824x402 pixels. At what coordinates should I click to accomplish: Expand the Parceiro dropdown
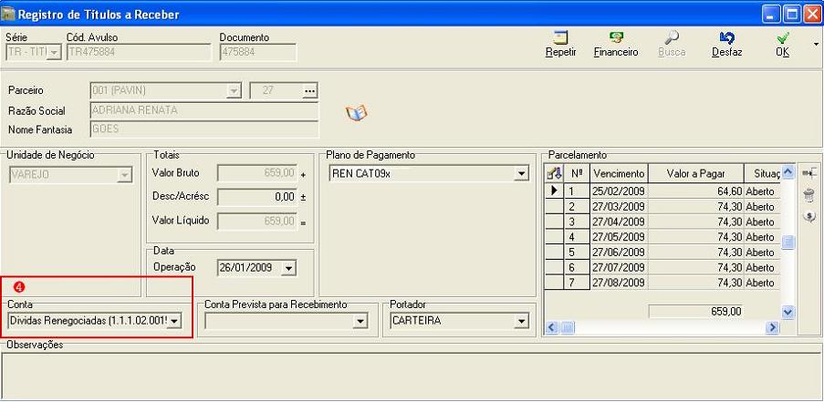click(233, 91)
